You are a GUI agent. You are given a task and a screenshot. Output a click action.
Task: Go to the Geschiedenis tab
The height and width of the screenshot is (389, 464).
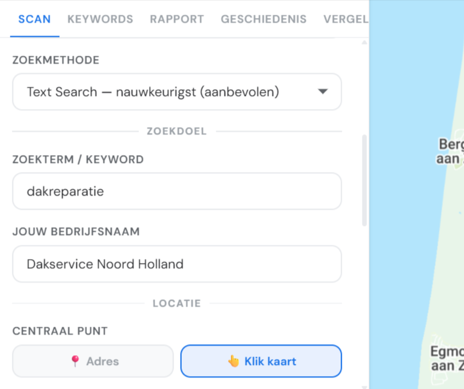point(264,19)
